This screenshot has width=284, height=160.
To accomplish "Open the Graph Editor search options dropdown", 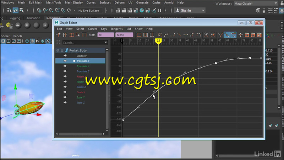I will click(x=106, y=42).
